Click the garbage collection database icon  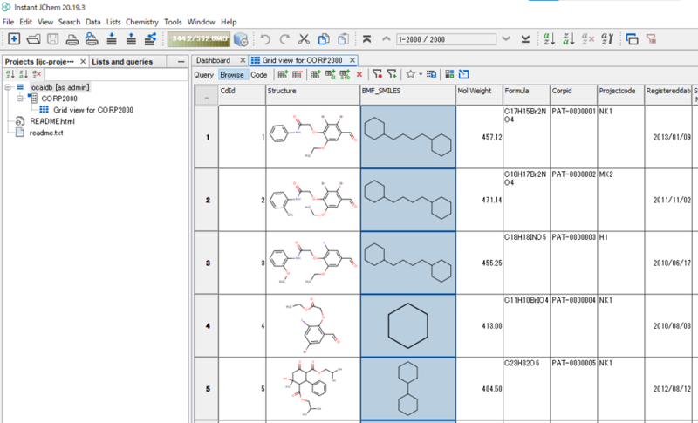[241, 39]
